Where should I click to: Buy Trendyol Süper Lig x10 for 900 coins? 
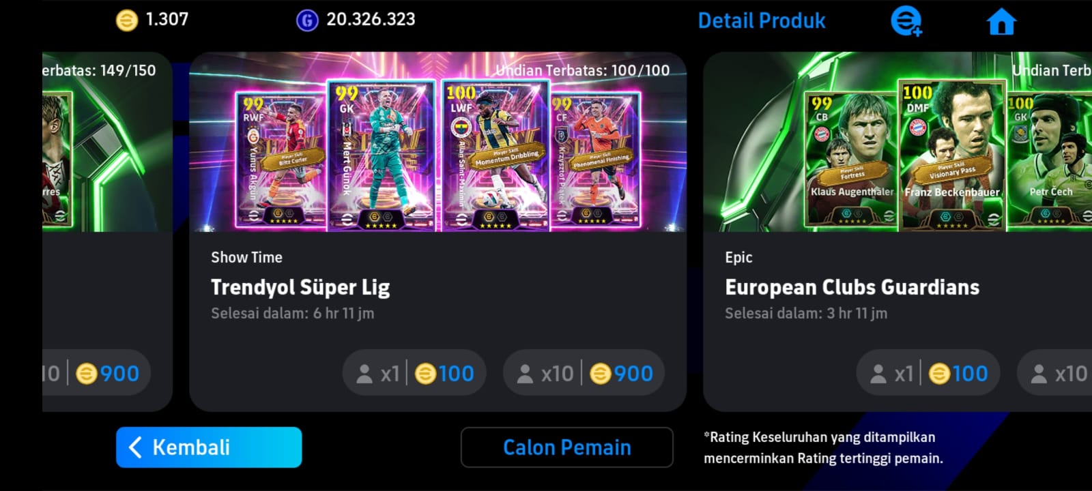tap(584, 373)
